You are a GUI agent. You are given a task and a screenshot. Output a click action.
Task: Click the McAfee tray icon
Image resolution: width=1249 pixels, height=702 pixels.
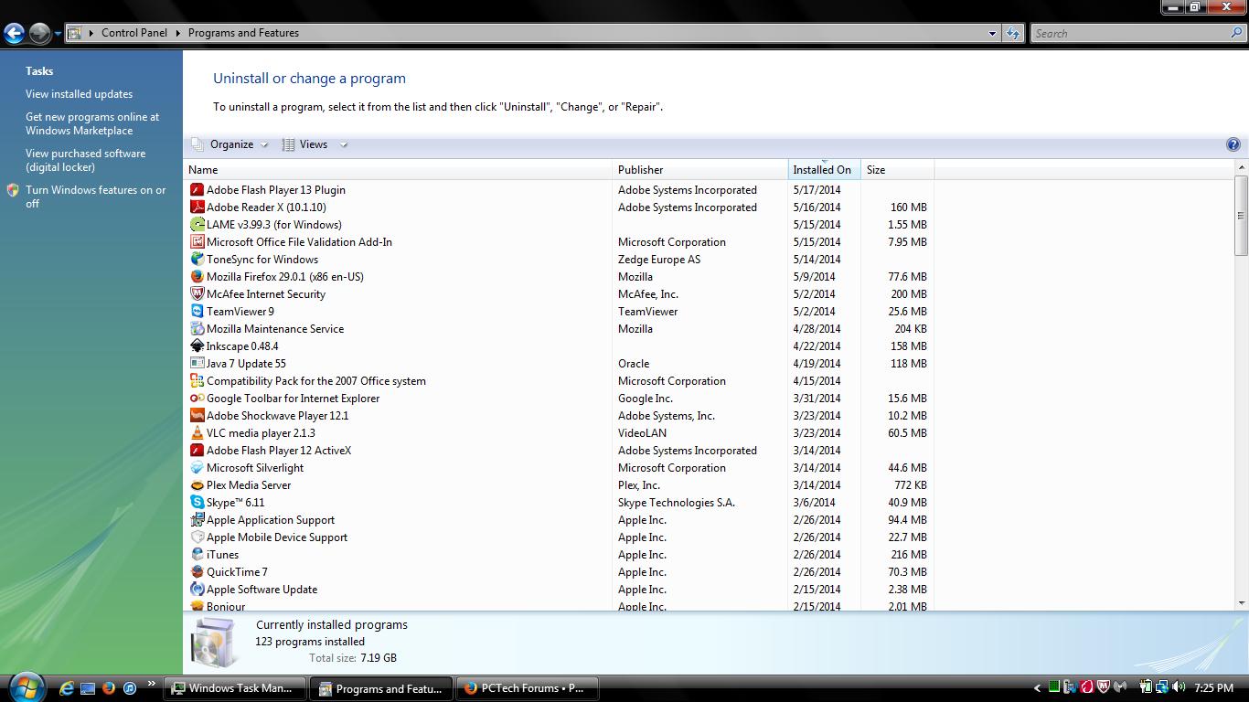(1104, 687)
